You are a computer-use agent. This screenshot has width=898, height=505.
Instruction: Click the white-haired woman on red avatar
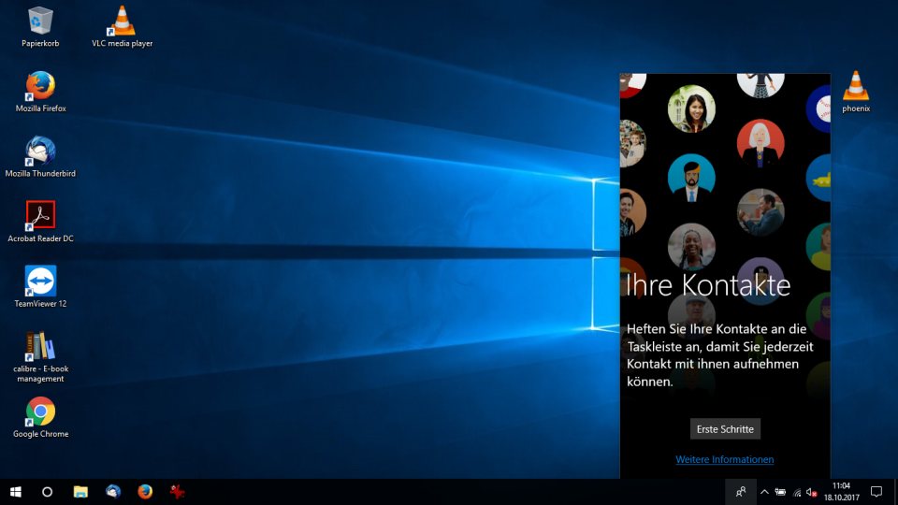click(760, 143)
